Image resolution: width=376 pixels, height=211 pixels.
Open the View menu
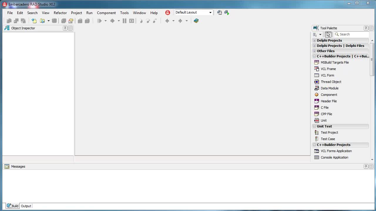pyautogui.click(x=46, y=13)
